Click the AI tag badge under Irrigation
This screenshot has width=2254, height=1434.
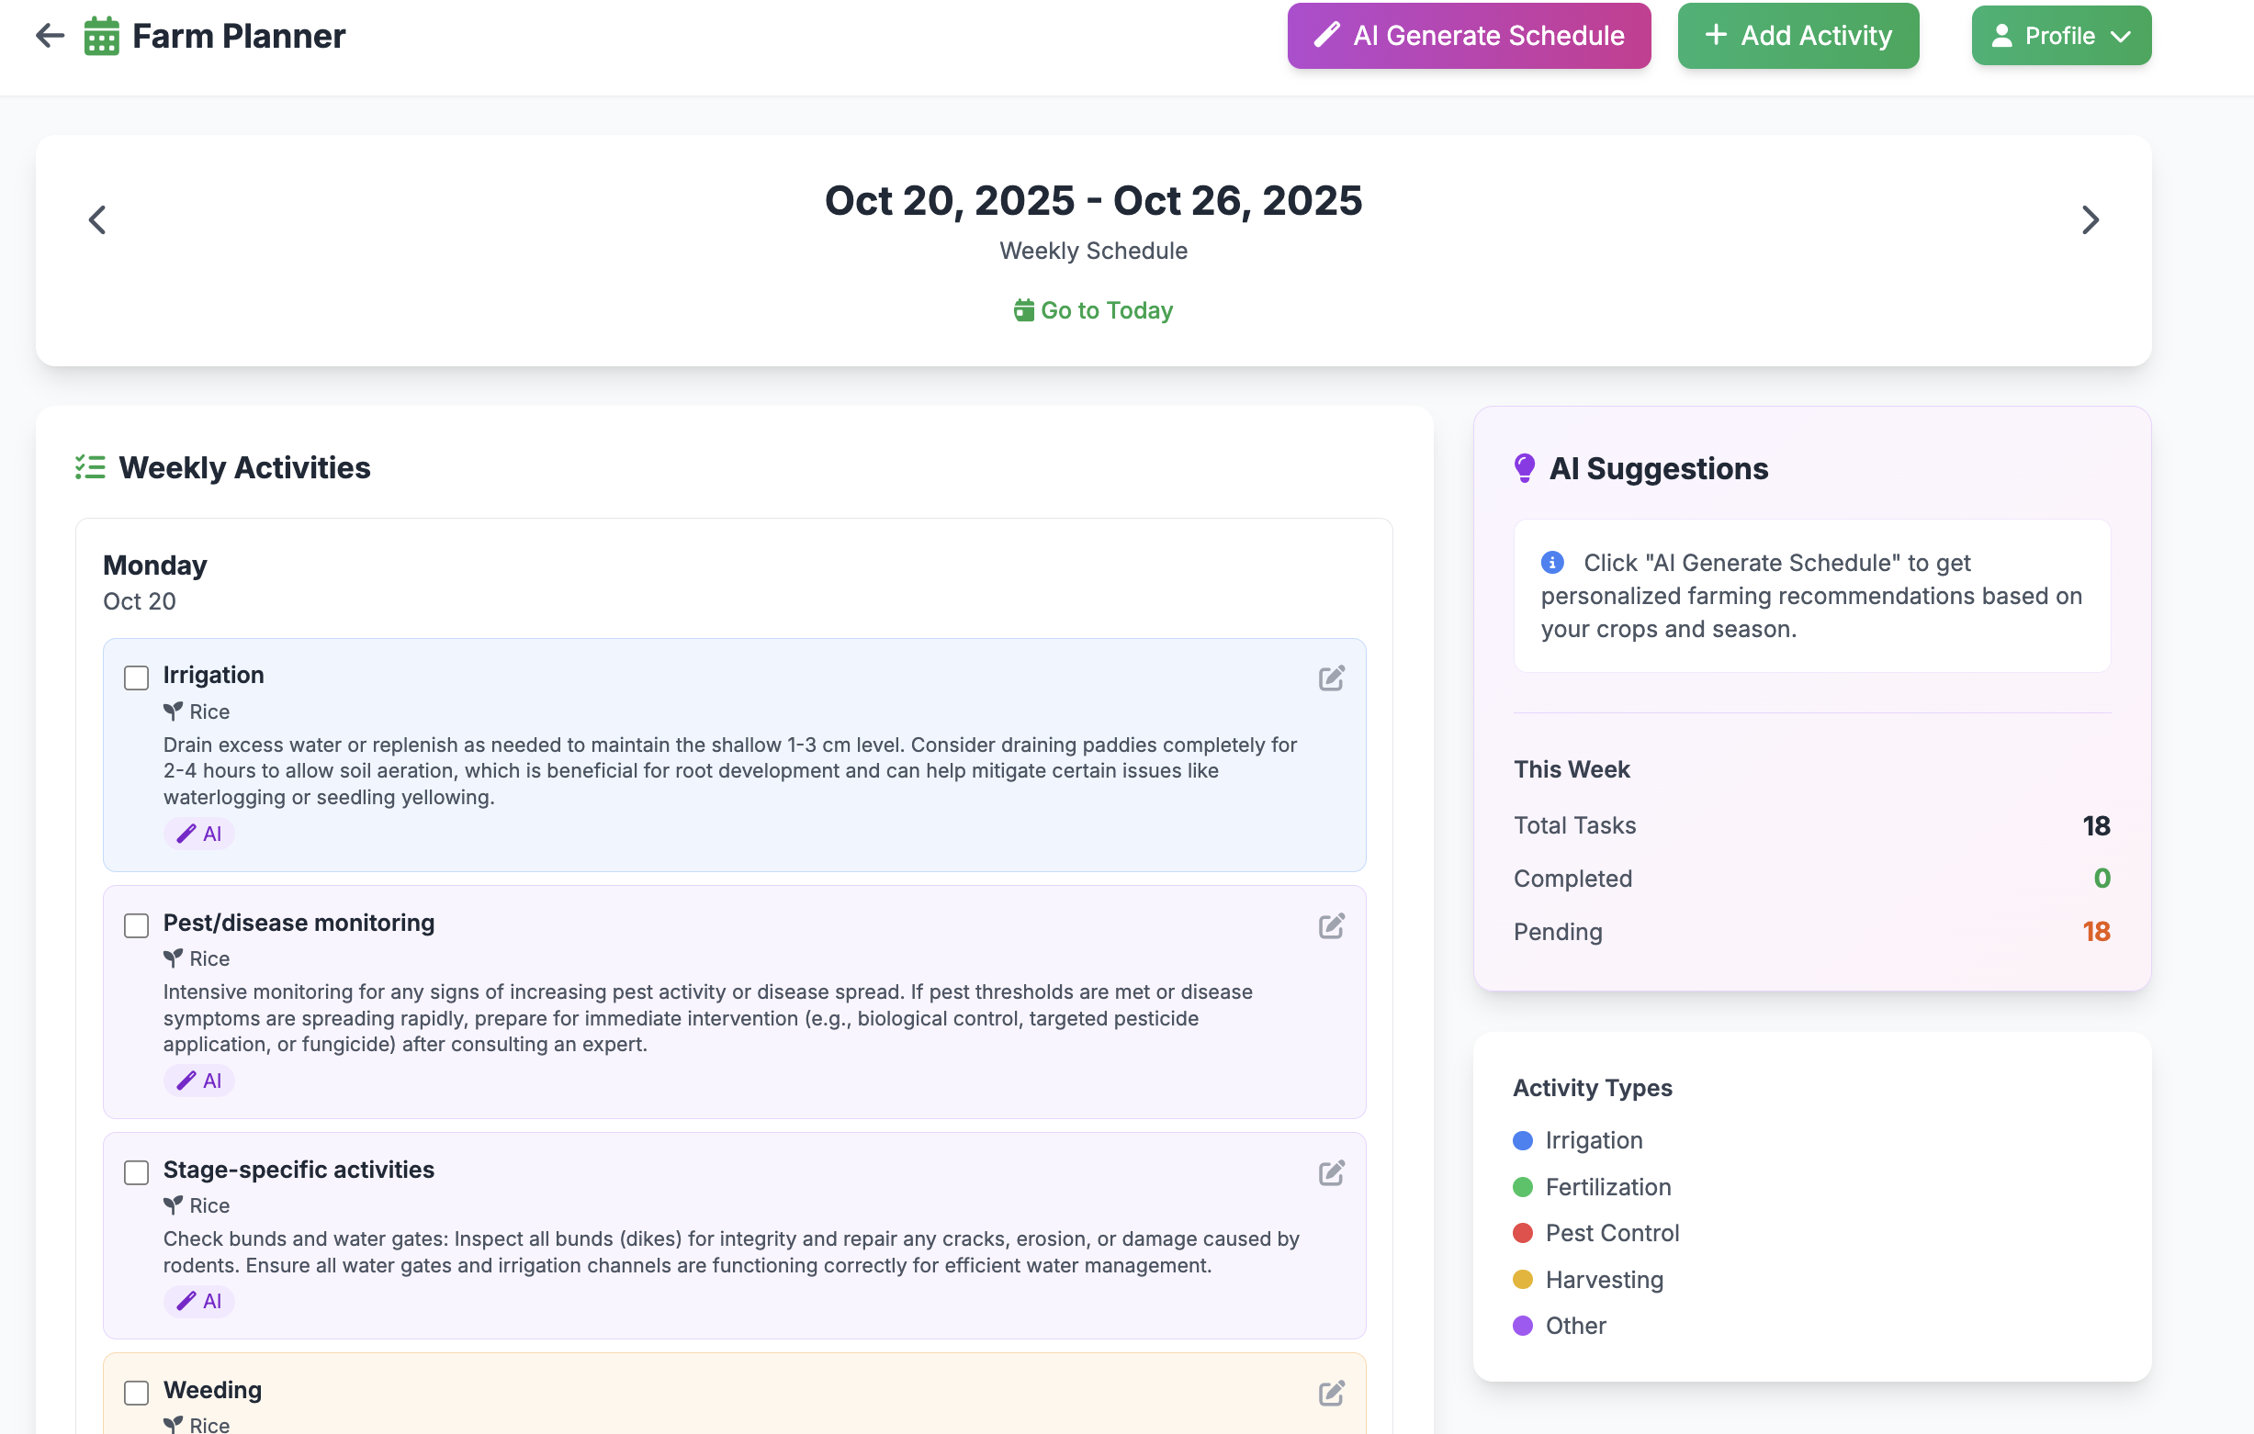click(x=198, y=834)
